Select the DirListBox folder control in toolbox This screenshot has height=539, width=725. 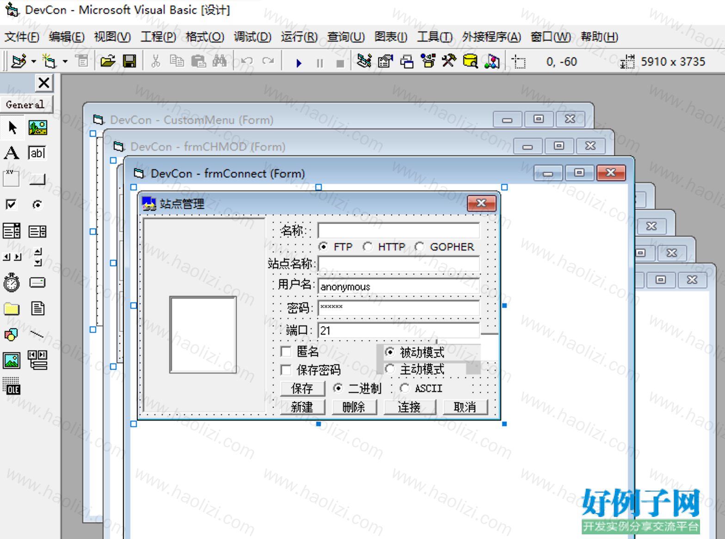pyautogui.click(x=12, y=308)
